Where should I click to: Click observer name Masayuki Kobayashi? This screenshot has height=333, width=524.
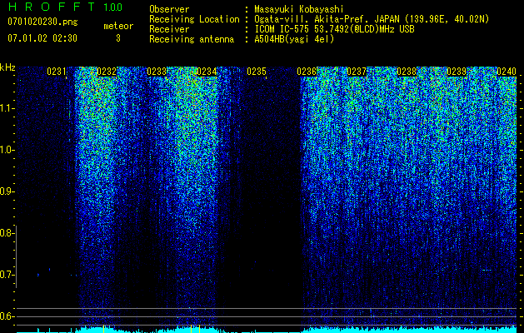pos(299,9)
